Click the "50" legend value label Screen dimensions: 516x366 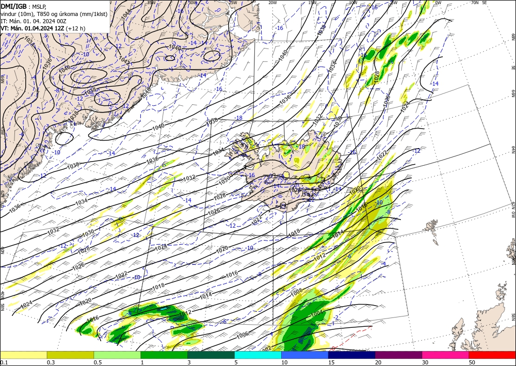[472, 362]
